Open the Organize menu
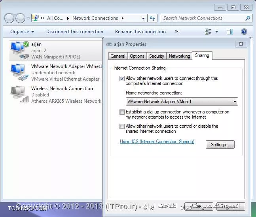Viewport: 256px width, 217px height. point(22,32)
